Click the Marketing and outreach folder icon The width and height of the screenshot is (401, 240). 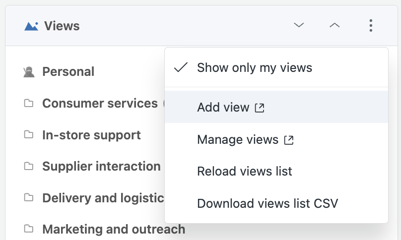click(x=29, y=229)
